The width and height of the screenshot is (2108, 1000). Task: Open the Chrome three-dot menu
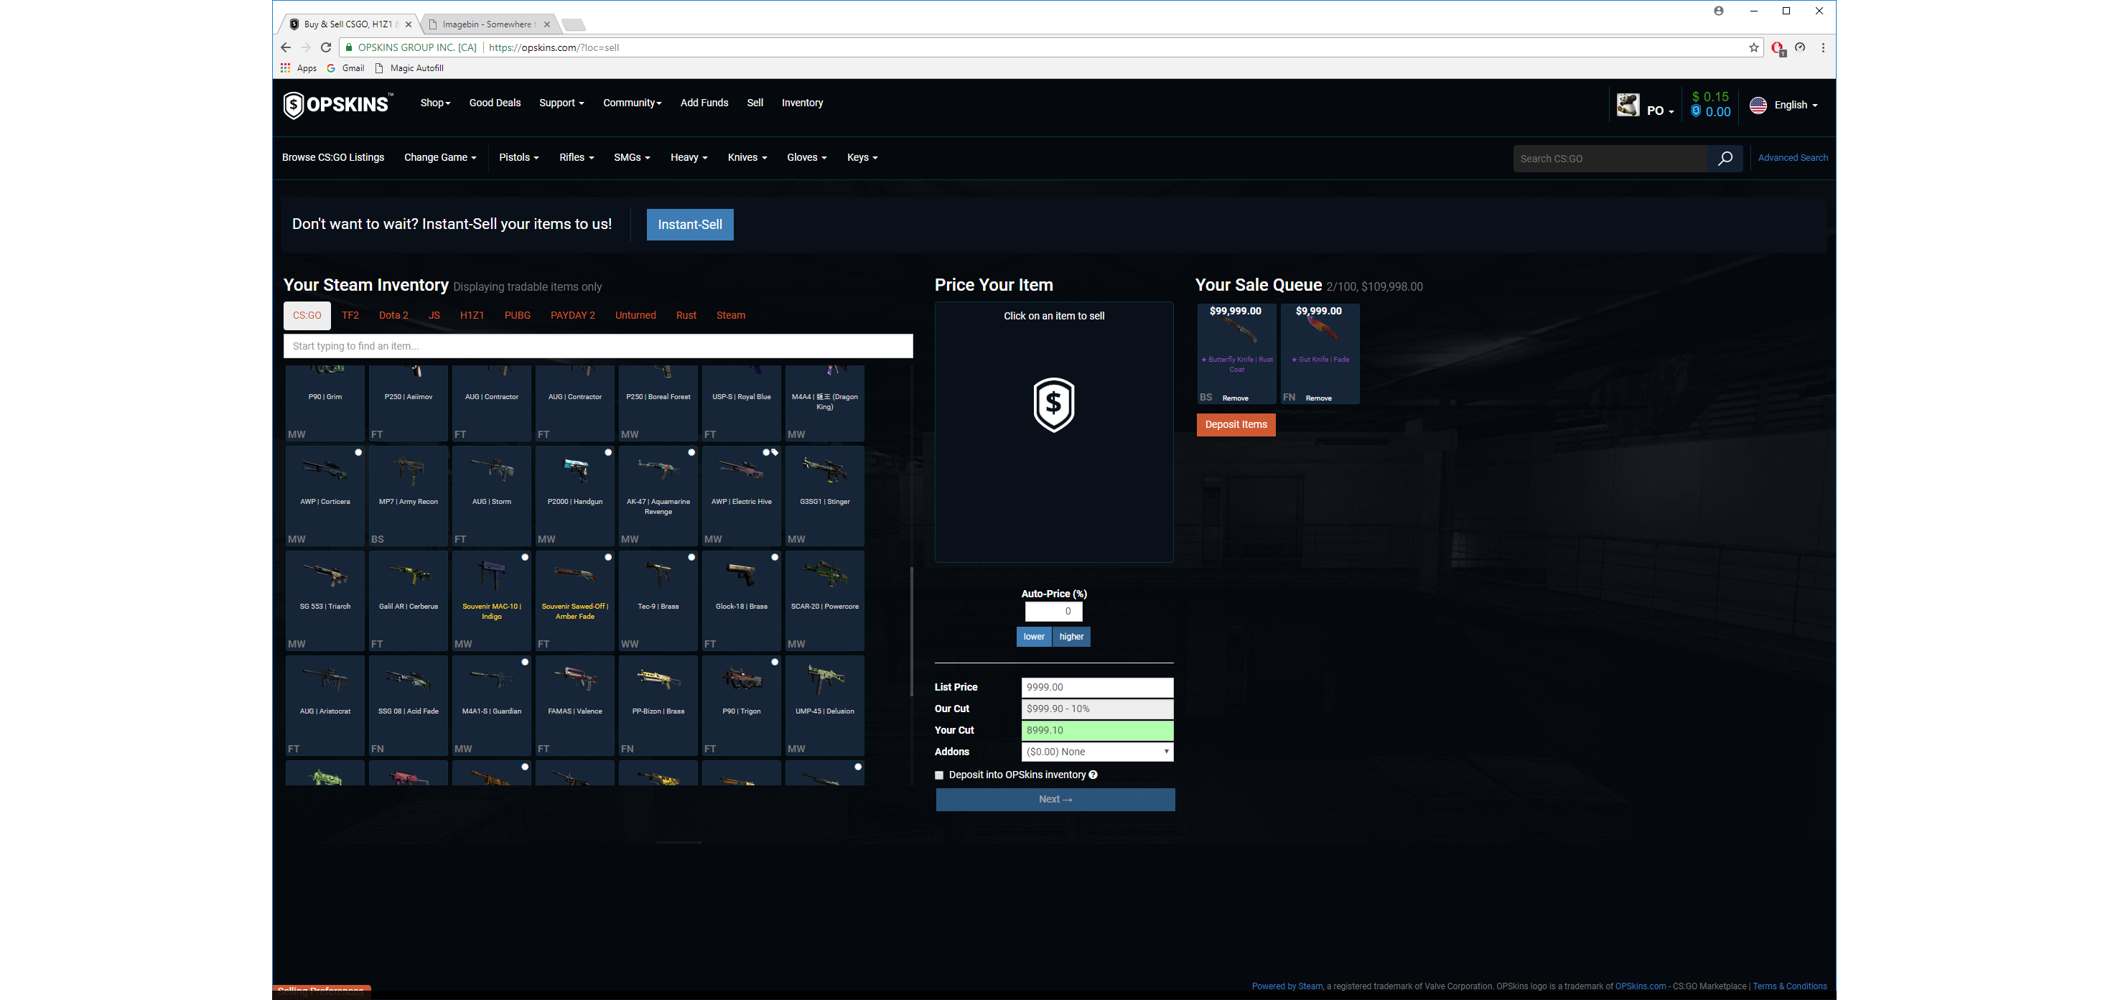(x=1822, y=47)
